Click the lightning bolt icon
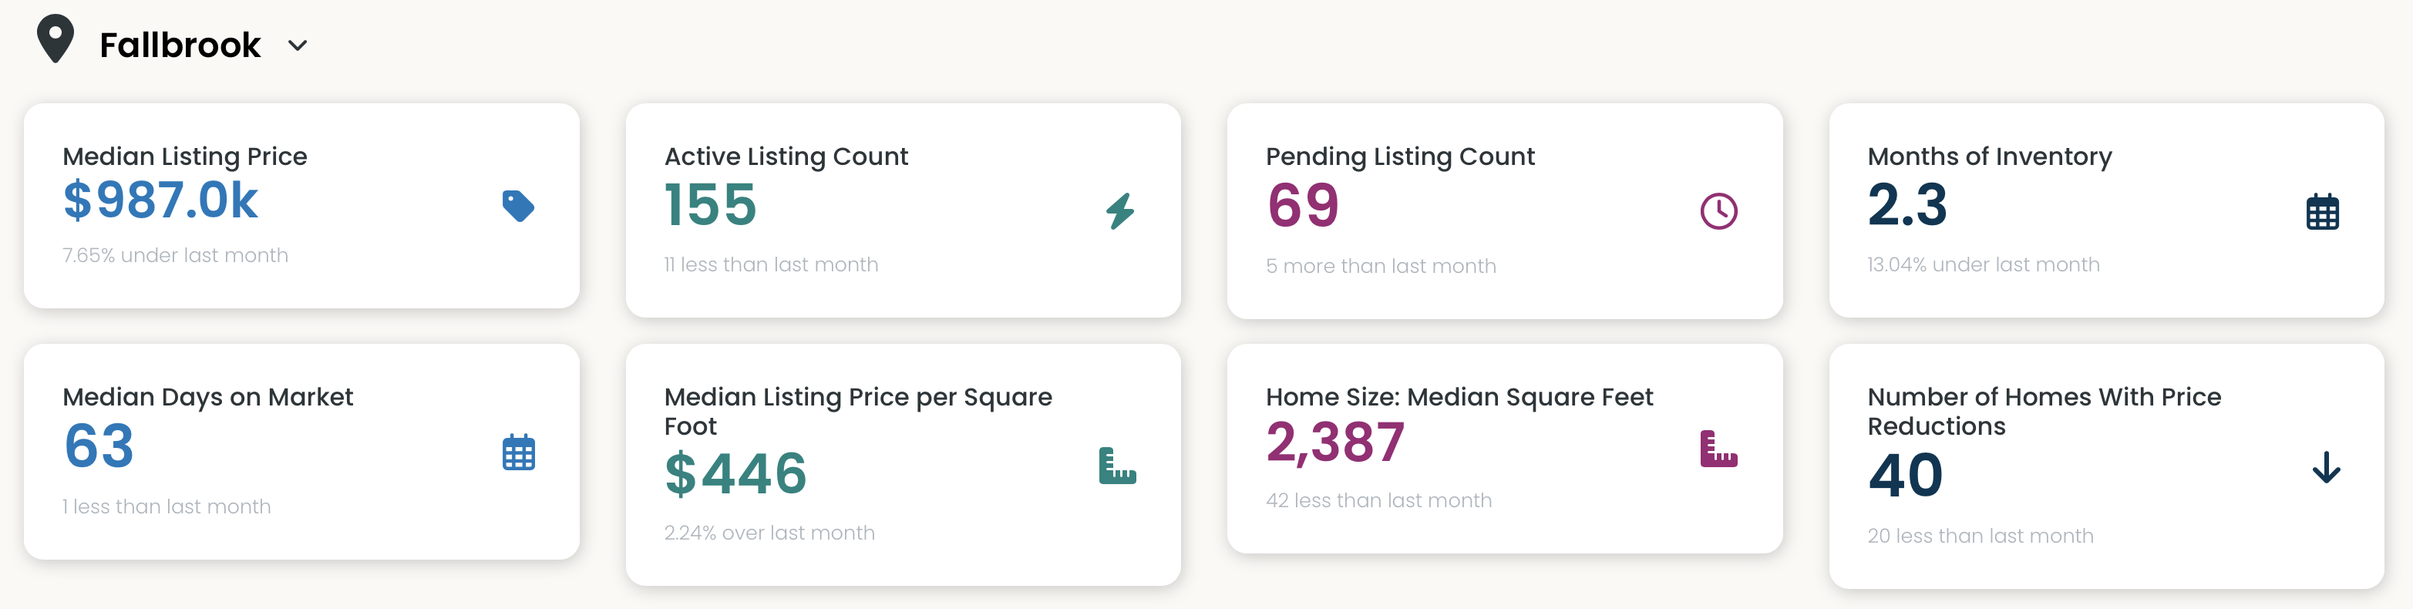The image size is (2413, 609). click(1119, 210)
